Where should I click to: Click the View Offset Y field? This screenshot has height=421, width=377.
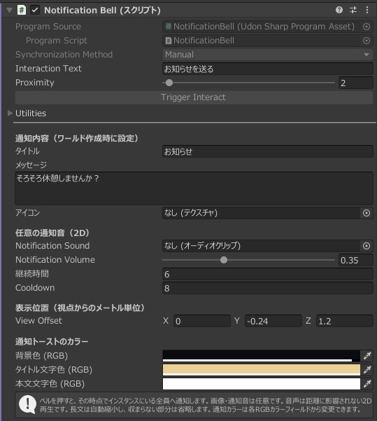click(x=273, y=321)
